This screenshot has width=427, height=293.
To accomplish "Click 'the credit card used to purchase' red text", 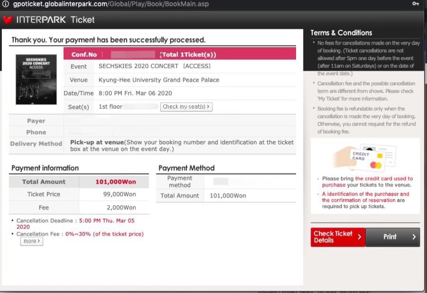I will 367,181.
